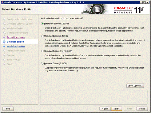
Task: Click the Oracle Database 11g logo
Action: tap(129, 10)
